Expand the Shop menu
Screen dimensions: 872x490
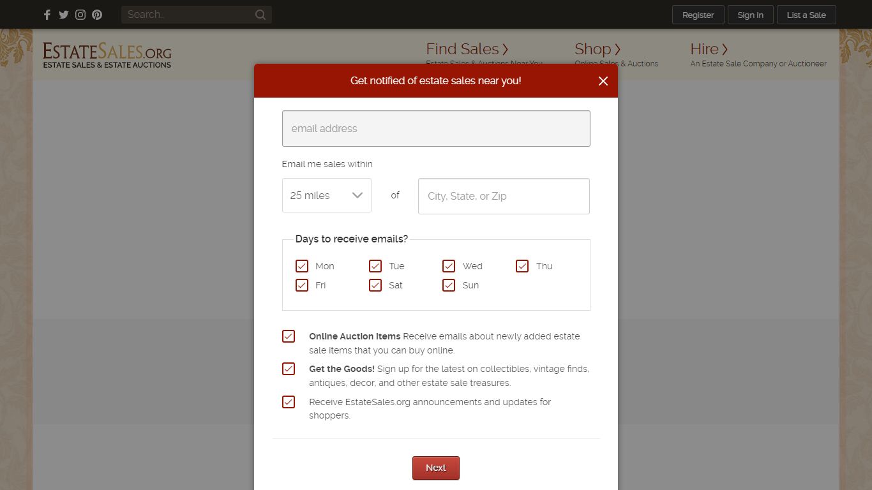pyautogui.click(x=598, y=49)
